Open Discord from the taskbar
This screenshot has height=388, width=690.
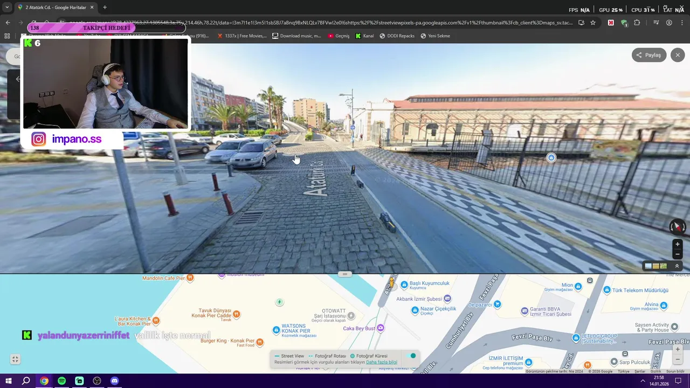pos(114,381)
